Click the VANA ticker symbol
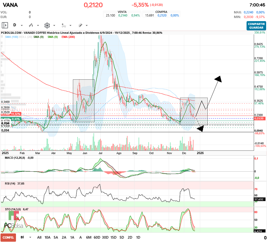270x243 pixels. [10, 5]
